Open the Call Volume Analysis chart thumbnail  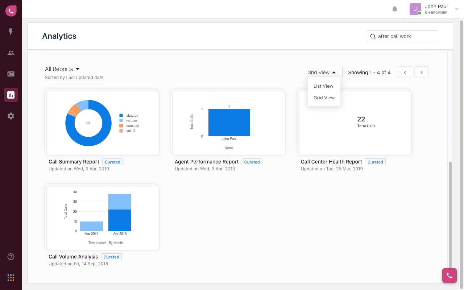click(103, 218)
